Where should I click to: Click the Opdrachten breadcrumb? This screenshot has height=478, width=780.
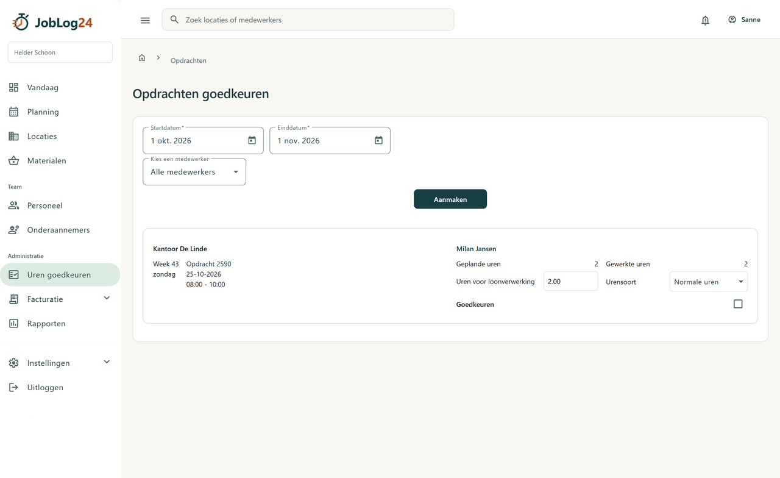188,60
